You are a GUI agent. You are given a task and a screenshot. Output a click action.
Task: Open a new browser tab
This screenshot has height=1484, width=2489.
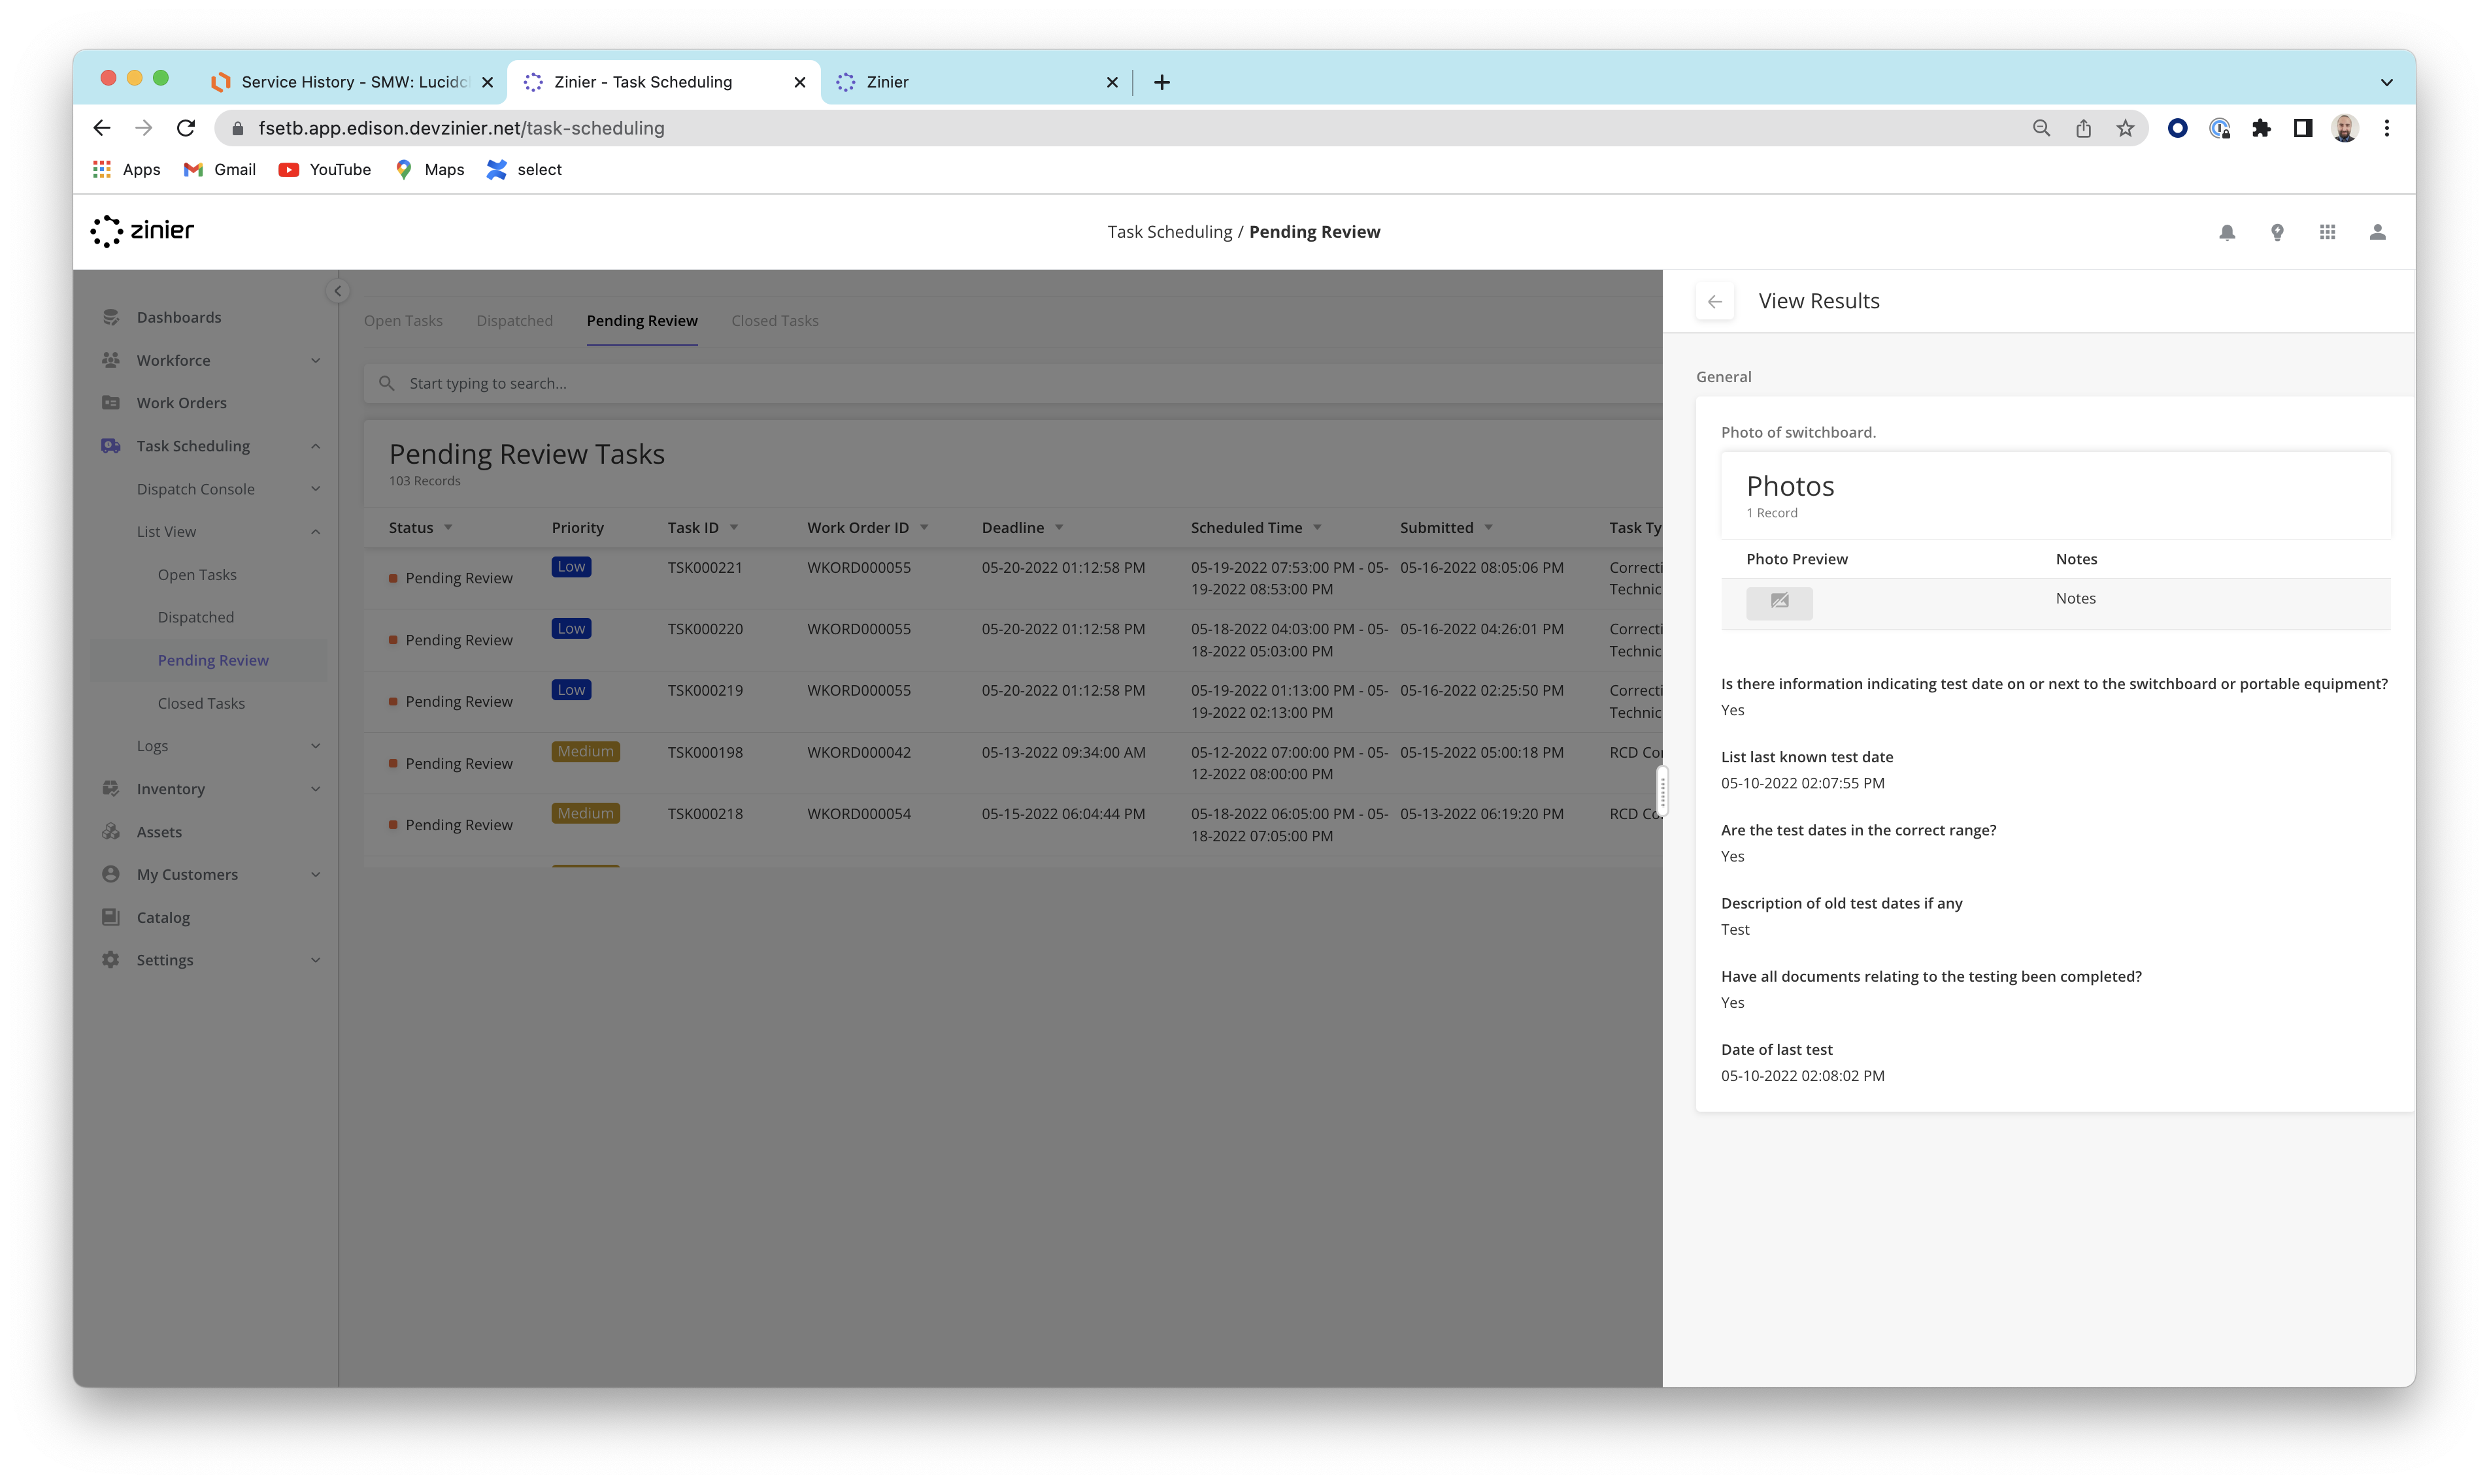pyautogui.click(x=1161, y=82)
